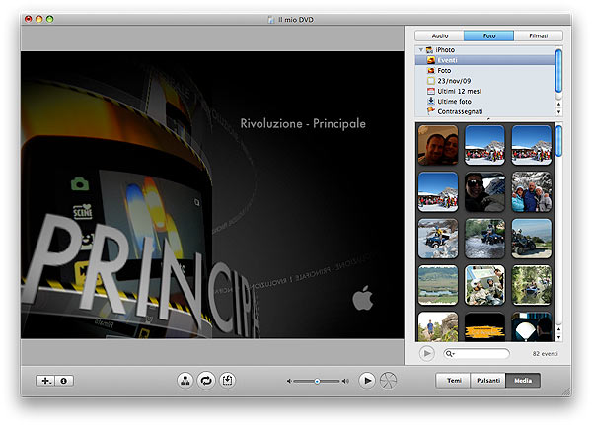592x425 pixels.
Task: Click the window resize grip corner
Action: click(566, 391)
